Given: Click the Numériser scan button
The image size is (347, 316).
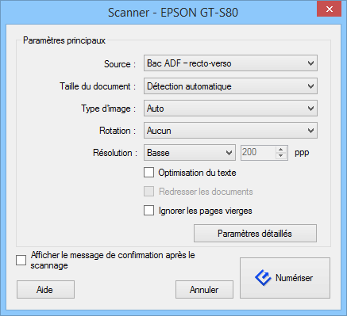Looking at the screenshot, I should click(285, 278).
